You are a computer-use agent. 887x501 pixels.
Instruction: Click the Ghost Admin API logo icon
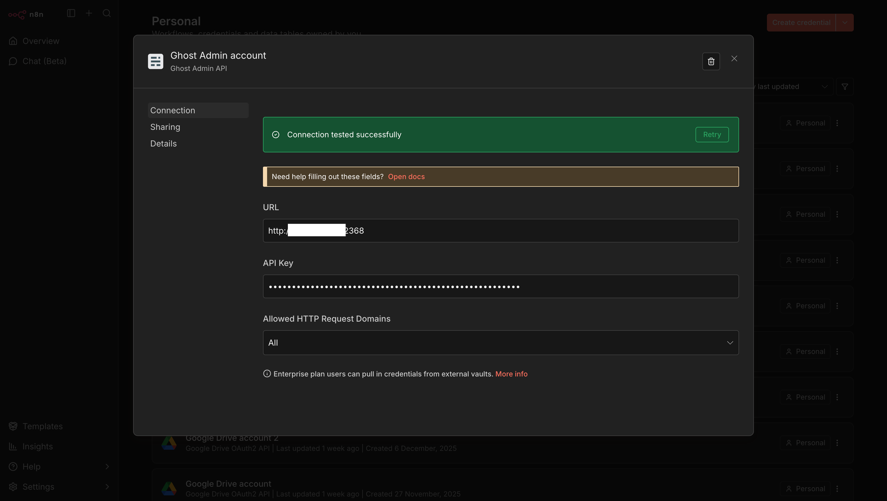(x=156, y=61)
